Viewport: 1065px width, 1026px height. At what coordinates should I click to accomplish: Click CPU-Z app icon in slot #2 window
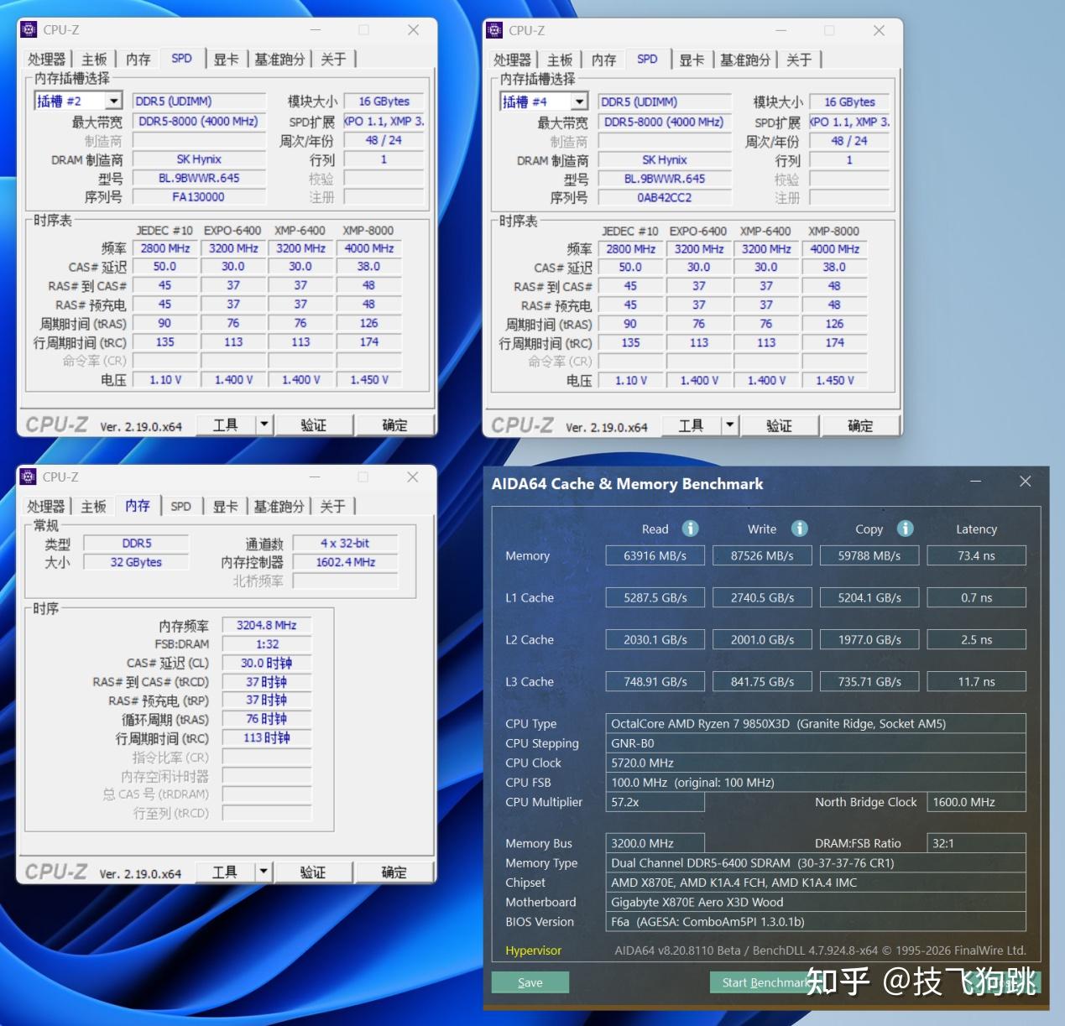tap(29, 30)
